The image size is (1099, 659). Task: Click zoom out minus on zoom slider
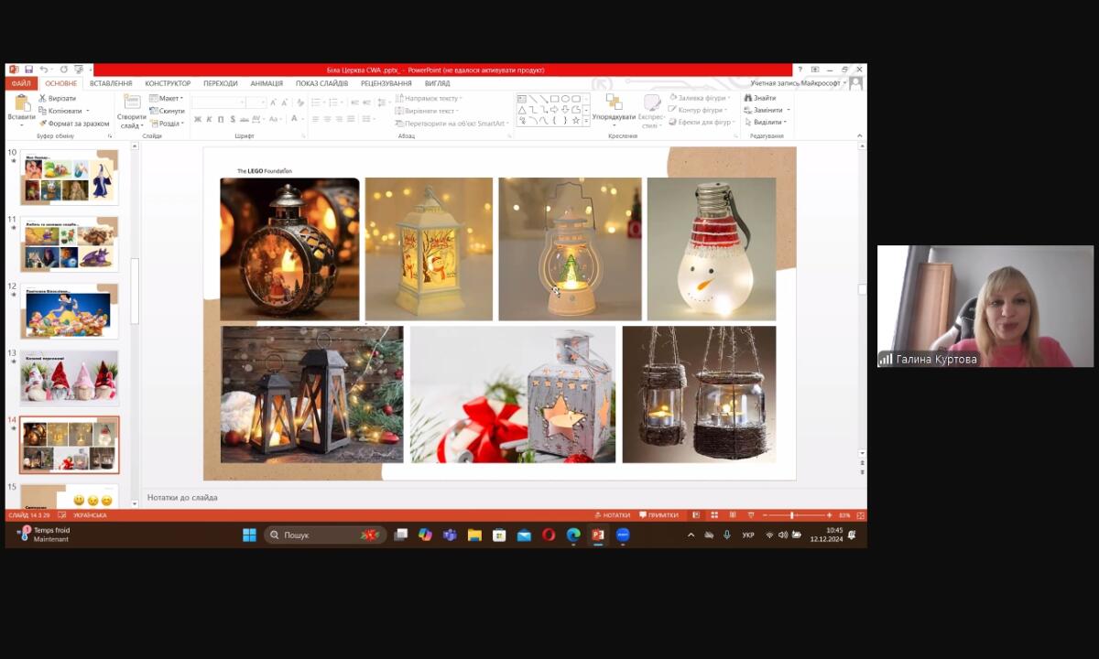pyautogui.click(x=766, y=515)
